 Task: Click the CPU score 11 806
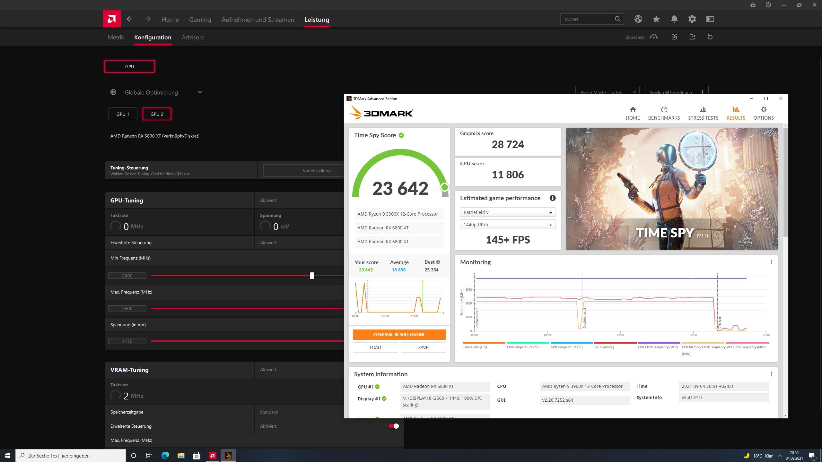[508, 175]
